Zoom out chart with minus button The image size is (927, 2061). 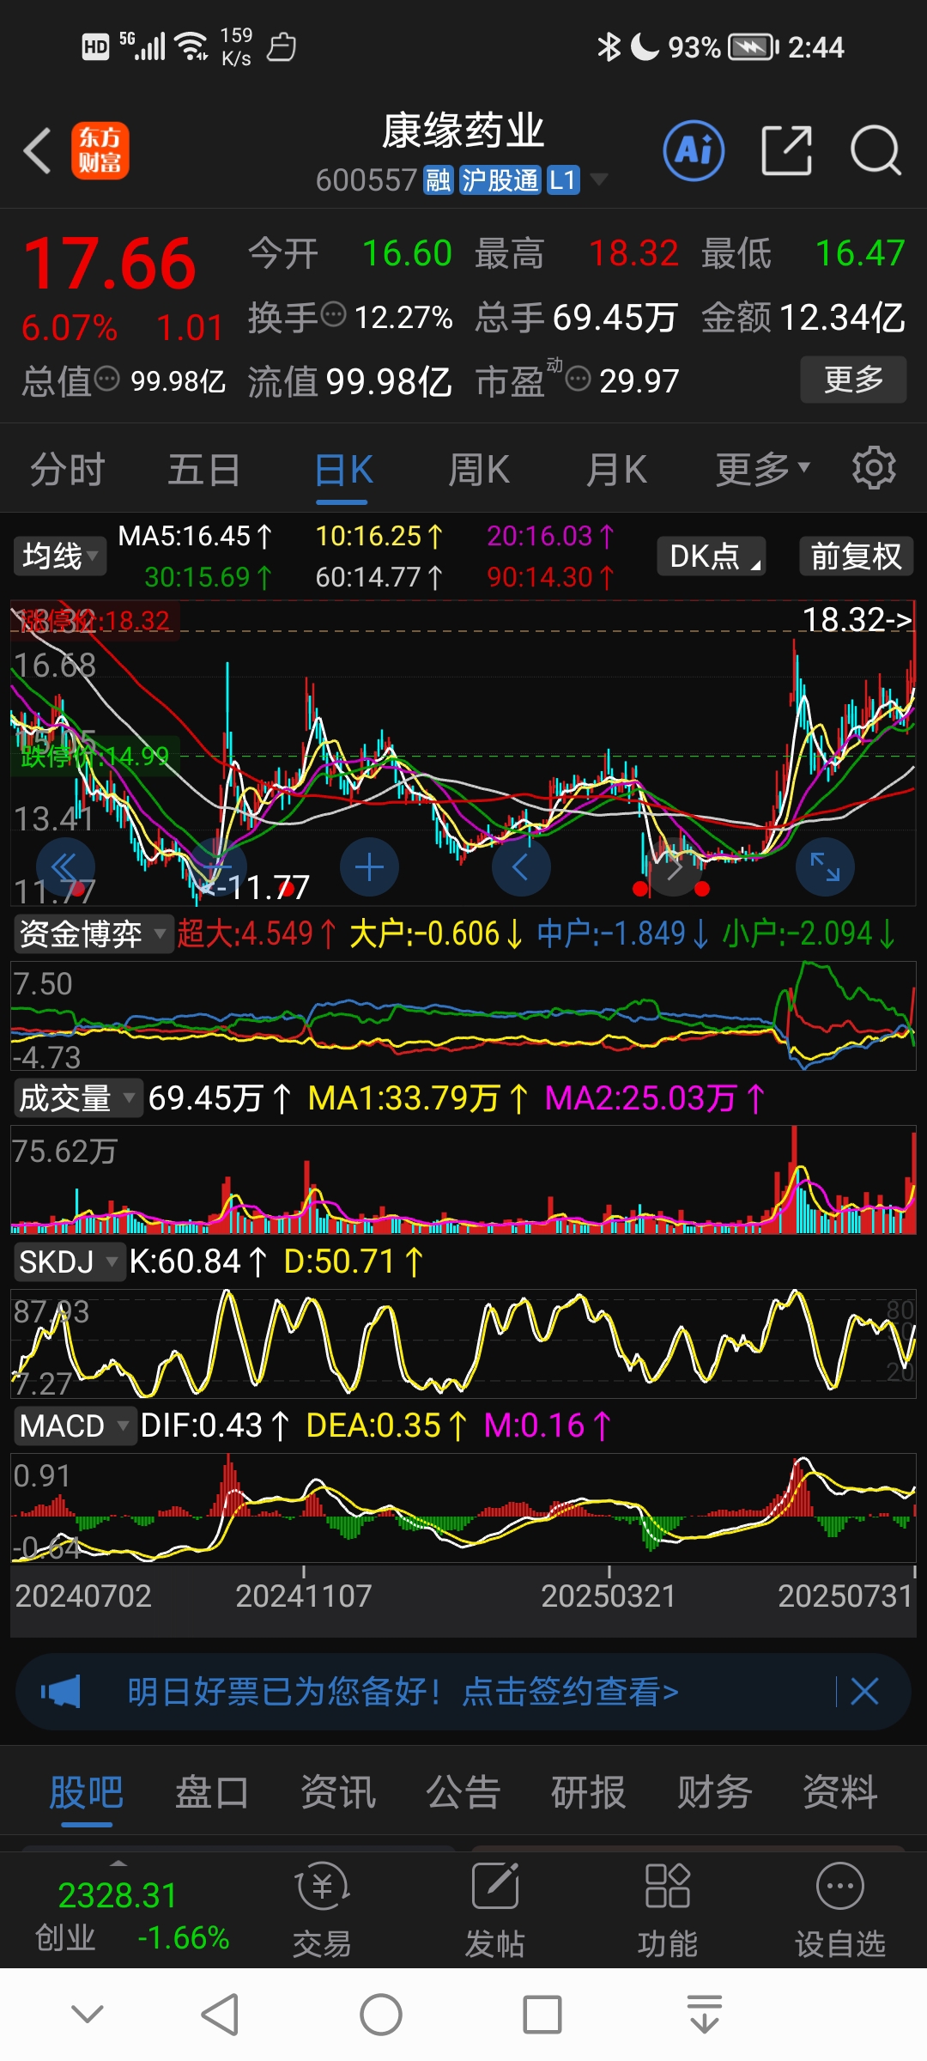[x=217, y=867]
